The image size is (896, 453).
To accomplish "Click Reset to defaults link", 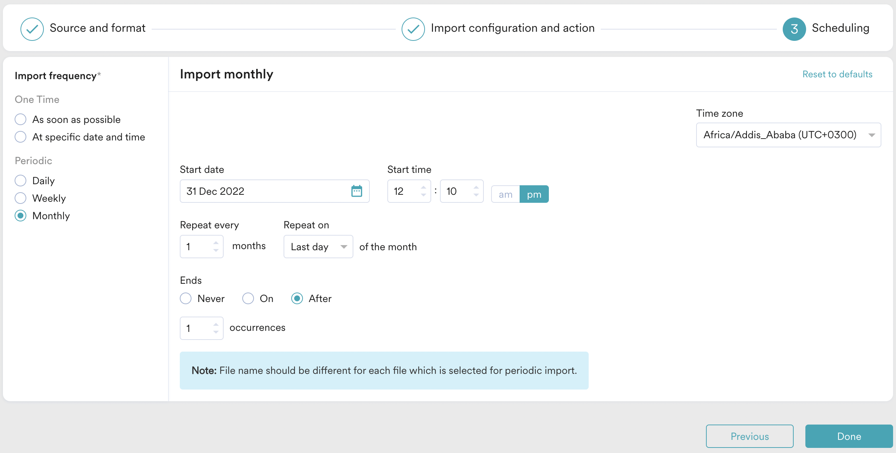I will tap(837, 74).
